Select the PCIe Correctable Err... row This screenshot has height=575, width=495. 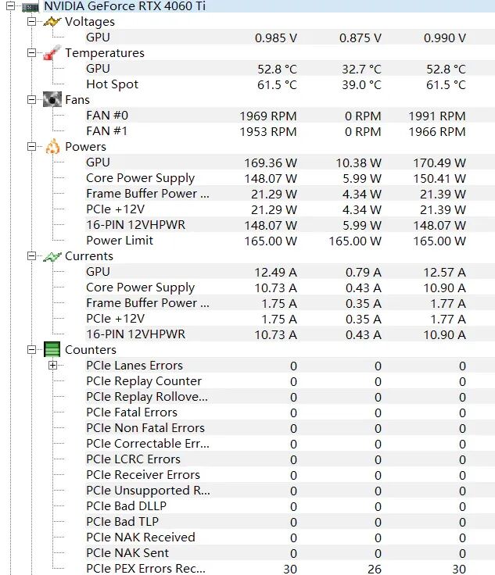(x=290, y=443)
